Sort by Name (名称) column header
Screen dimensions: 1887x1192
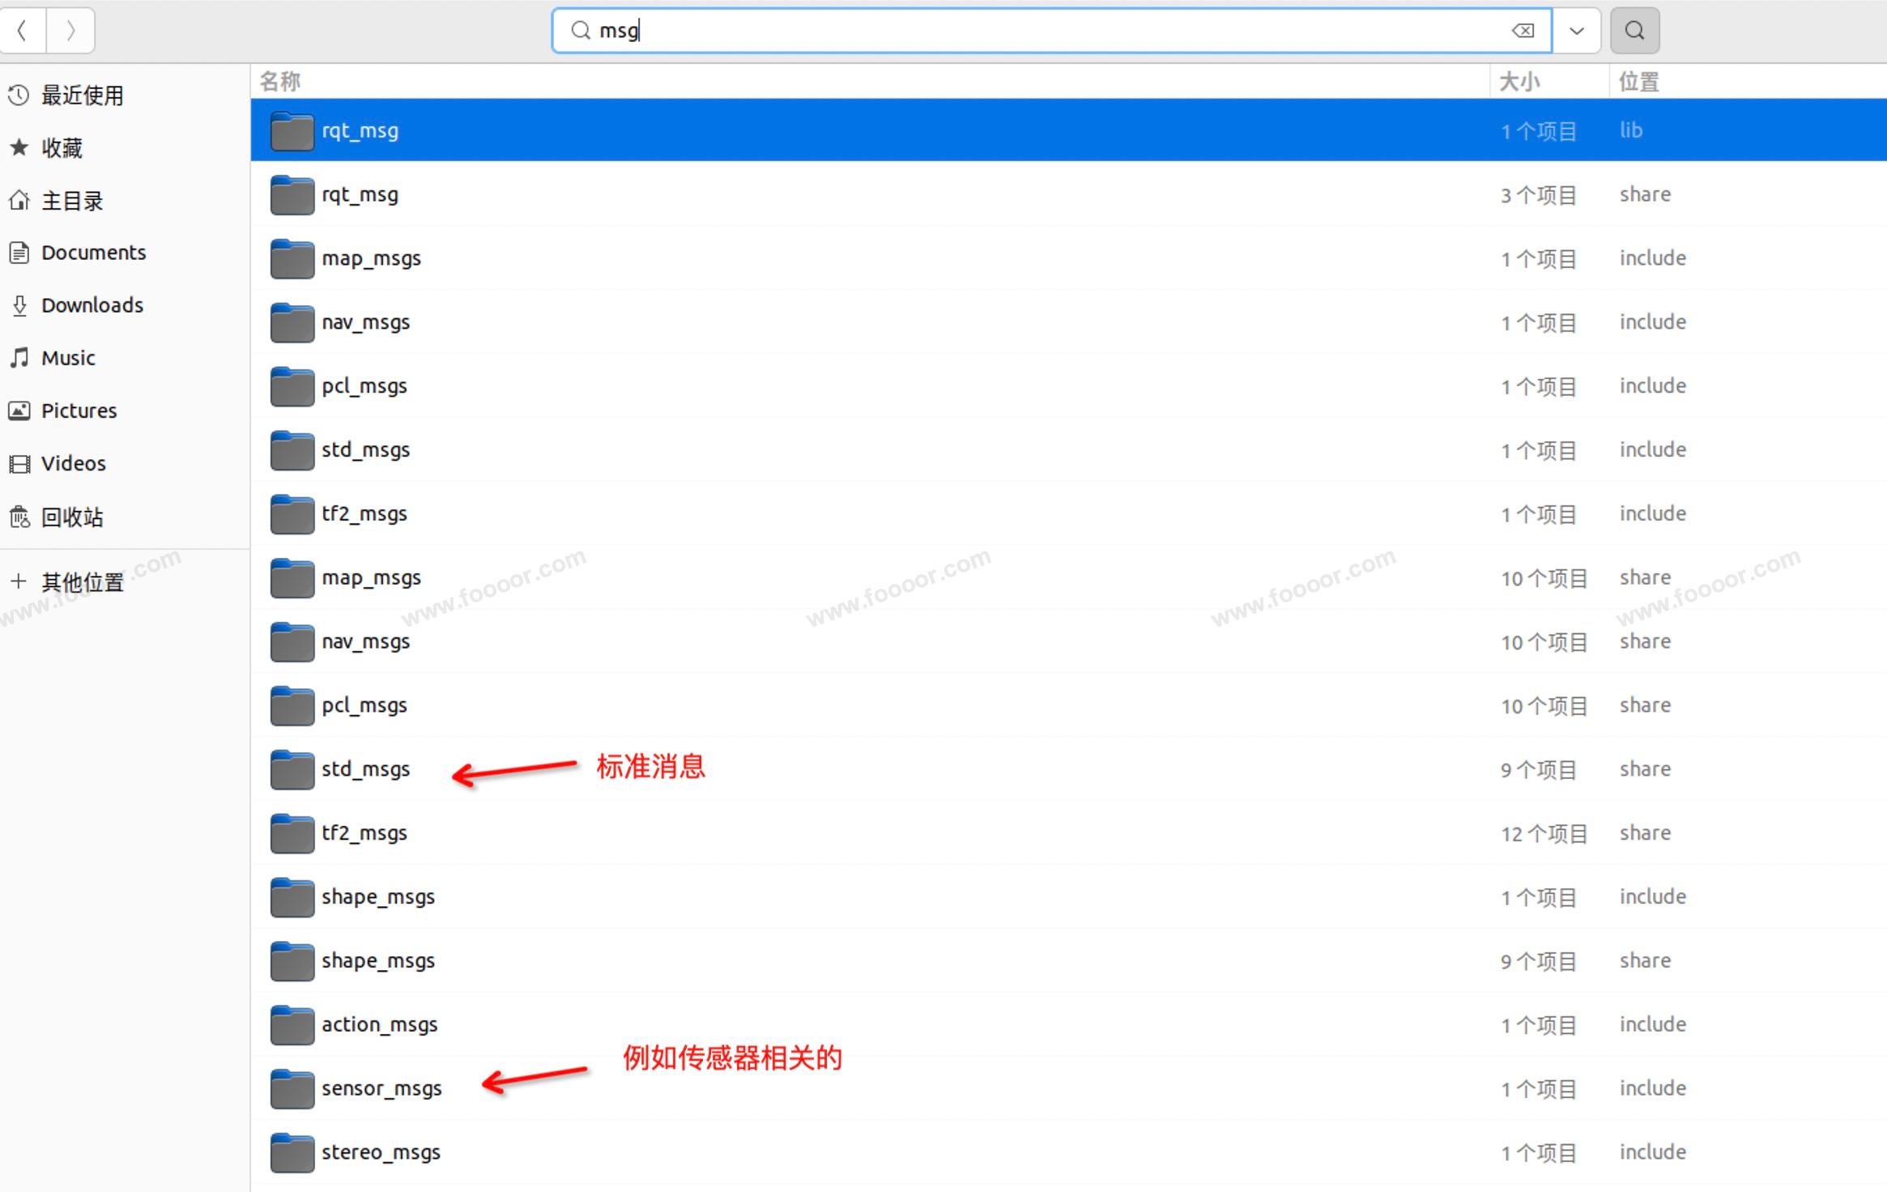(280, 82)
